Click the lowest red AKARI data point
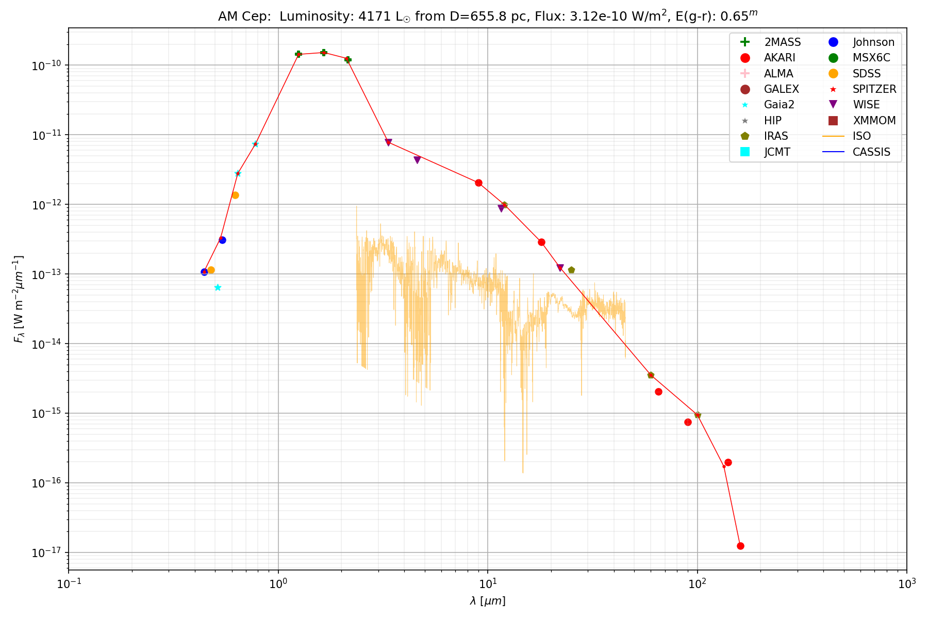The height and width of the screenshot is (619, 928). pos(740,546)
